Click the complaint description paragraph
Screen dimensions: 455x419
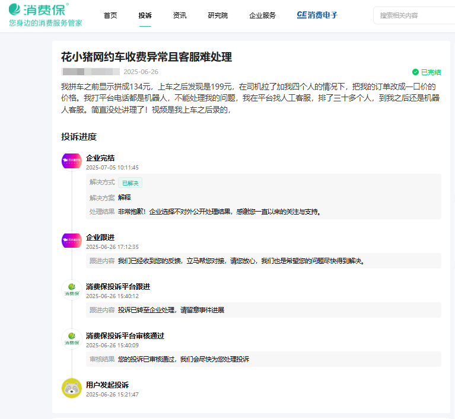pyautogui.click(x=251, y=98)
